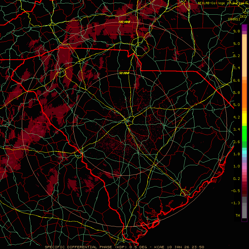Click the -0.5 color scale value
Viewport: 249px width, 249px height.
[235, 191]
